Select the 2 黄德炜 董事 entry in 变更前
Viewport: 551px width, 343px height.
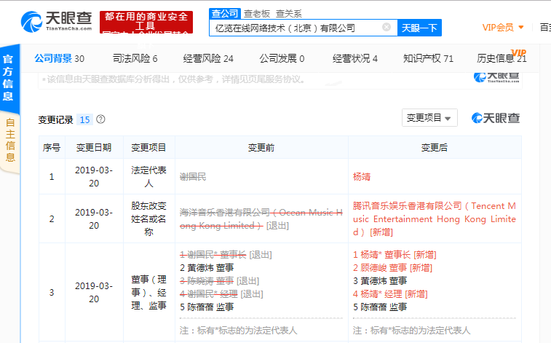pyautogui.click(x=207, y=268)
